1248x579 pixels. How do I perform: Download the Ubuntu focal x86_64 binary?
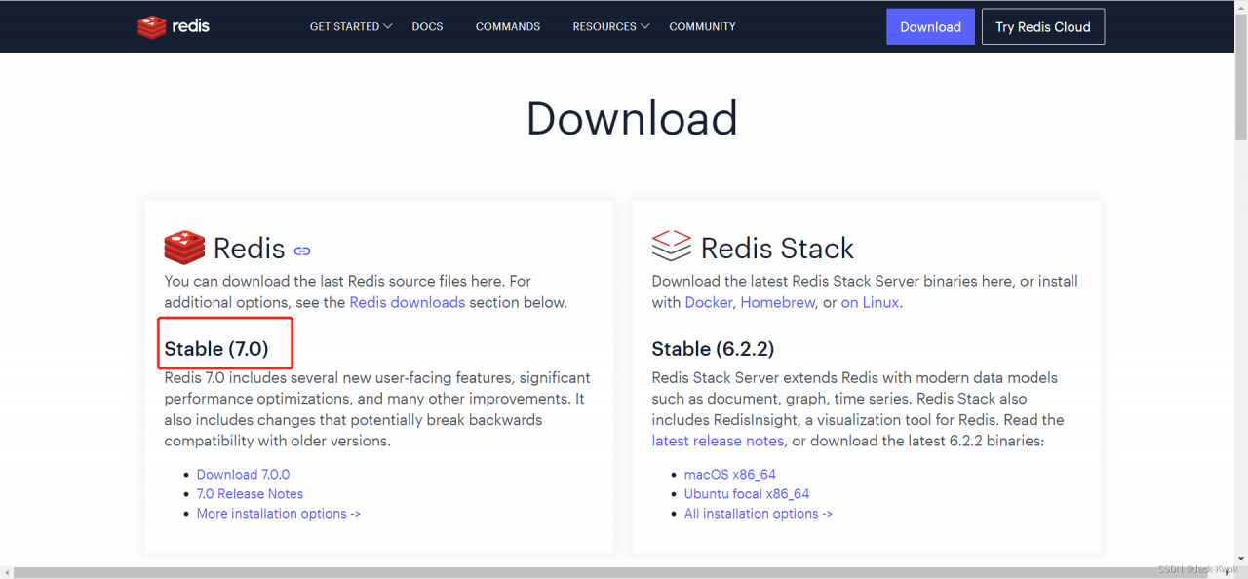point(747,494)
